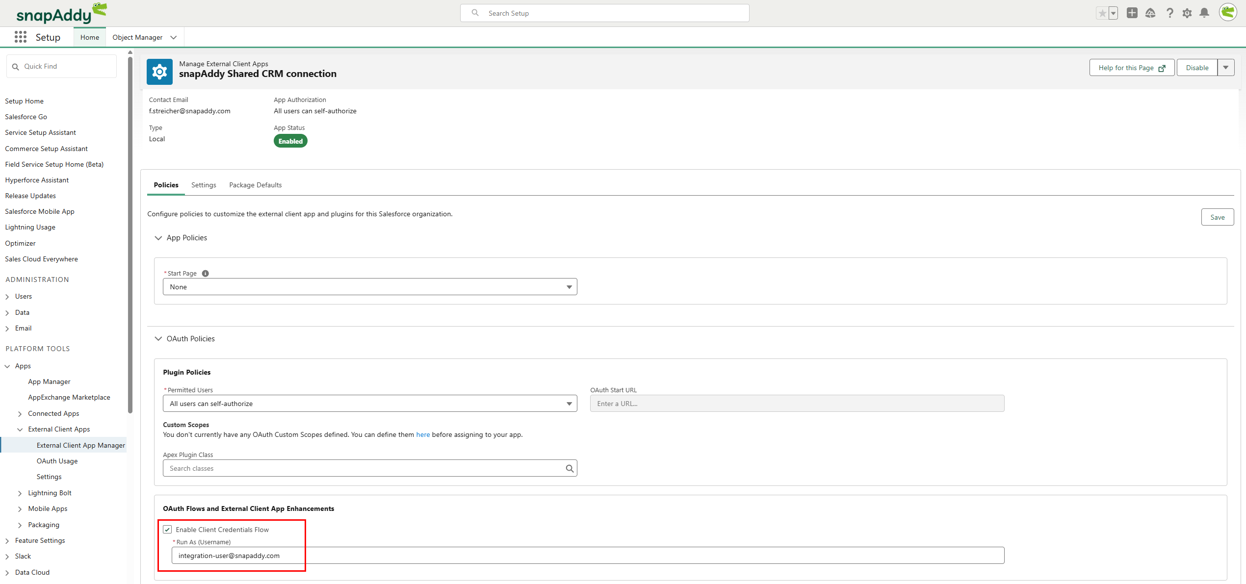The width and height of the screenshot is (1246, 584).
Task: Click the favorites star icon
Action: point(1102,13)
